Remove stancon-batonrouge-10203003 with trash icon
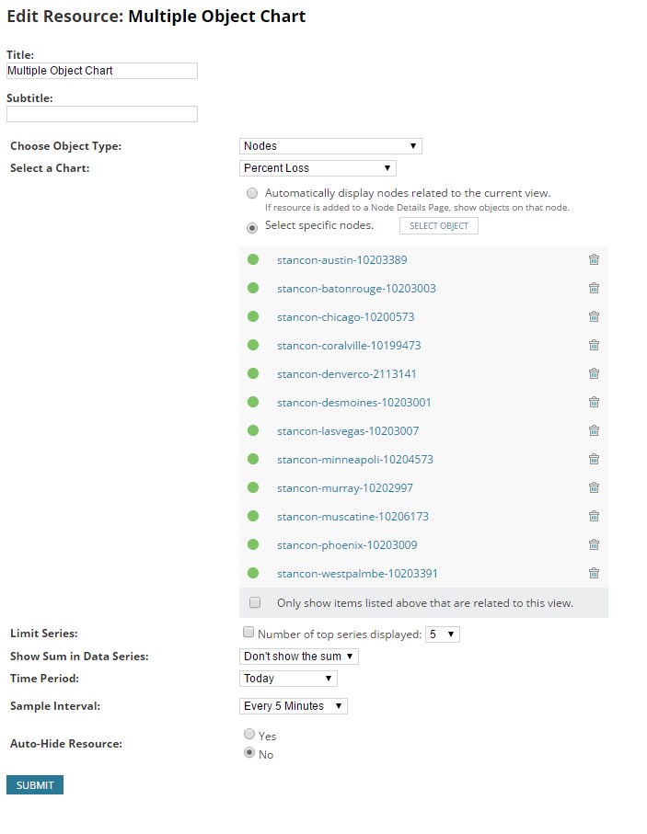The image size is (647, 834). tap(594, 289)
